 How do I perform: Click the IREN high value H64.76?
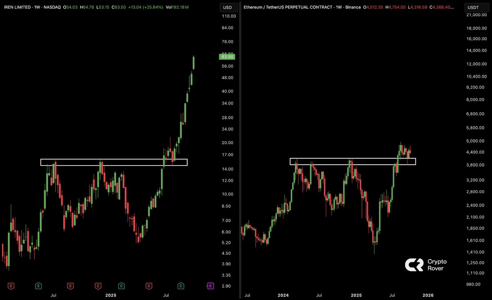click(87, 7)
